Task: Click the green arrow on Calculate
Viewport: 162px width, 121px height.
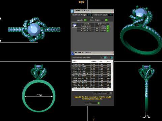Action: tap(99, 103)
